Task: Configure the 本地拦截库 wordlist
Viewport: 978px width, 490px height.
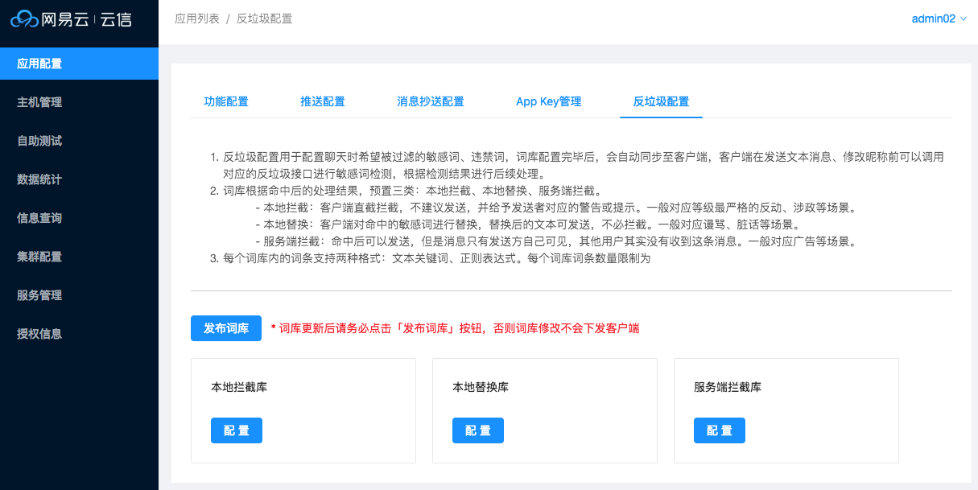Action: (236, 430)
